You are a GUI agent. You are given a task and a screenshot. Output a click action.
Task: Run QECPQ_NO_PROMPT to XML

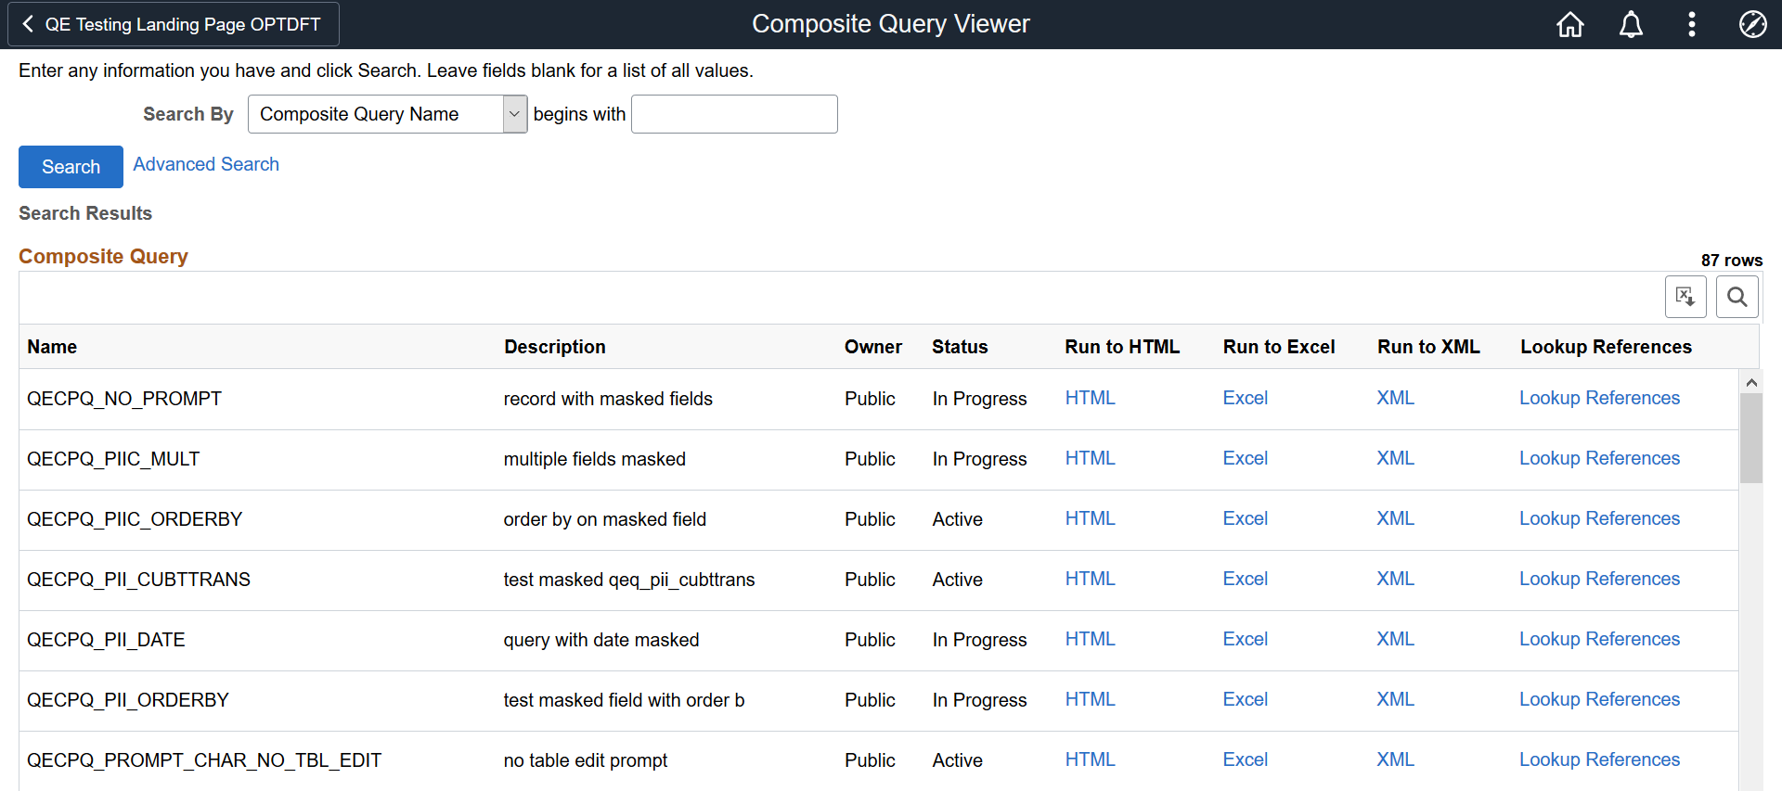coord(1395,398)
